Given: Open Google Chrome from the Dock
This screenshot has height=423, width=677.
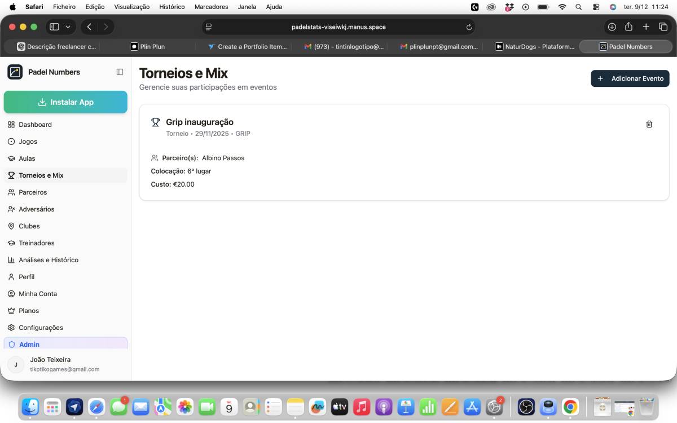Looking at the screenshot, I should (x=570, y=406).
